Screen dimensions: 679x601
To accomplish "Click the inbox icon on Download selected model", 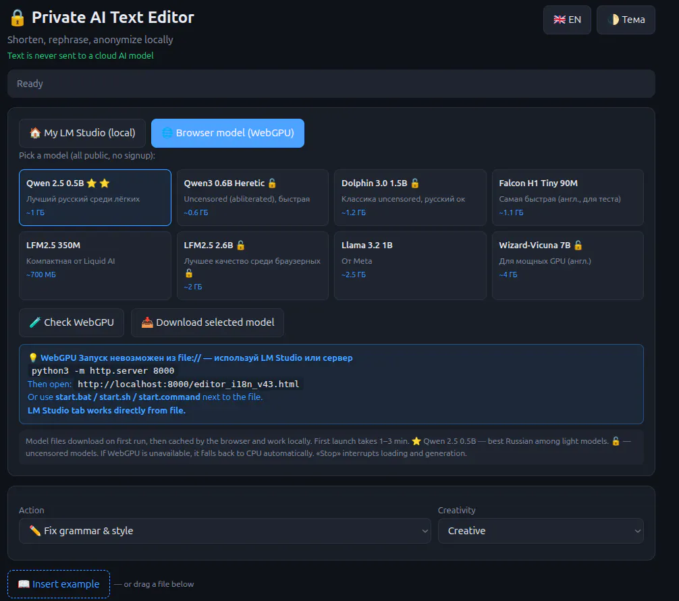I will (x=147, y=322).
